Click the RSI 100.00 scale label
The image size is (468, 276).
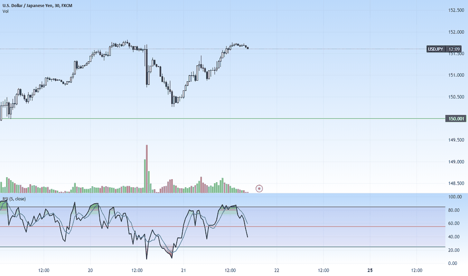click(x=455, y=197)
